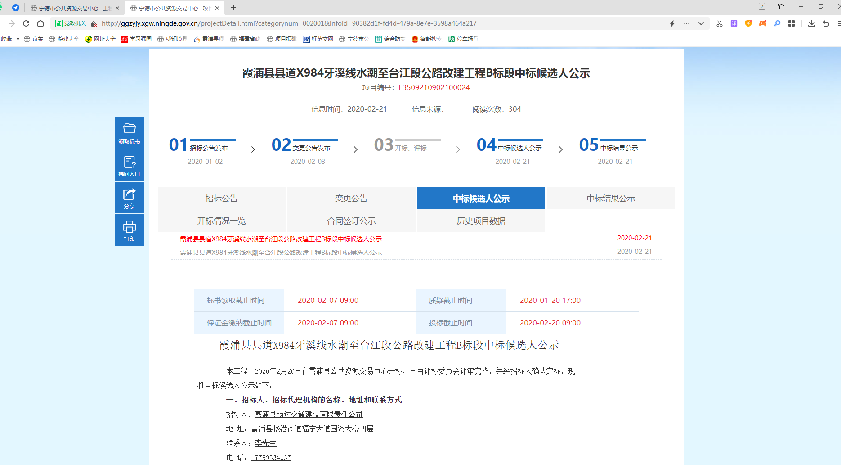Click the home page icon
841x465 pixels.
[40, 23]
